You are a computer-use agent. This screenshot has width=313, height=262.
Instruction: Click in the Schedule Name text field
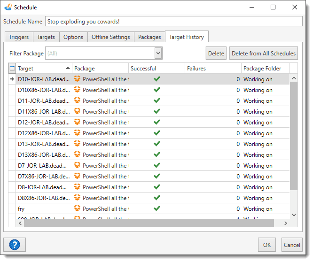coord(174,21)
